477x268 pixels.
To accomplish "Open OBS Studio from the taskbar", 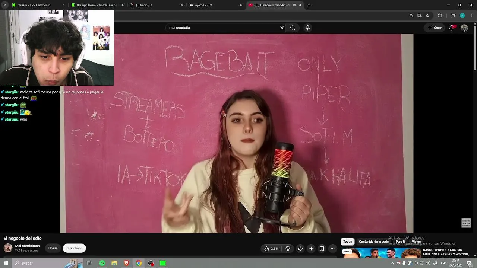I will pyautogui.click(x=151, y=263).
